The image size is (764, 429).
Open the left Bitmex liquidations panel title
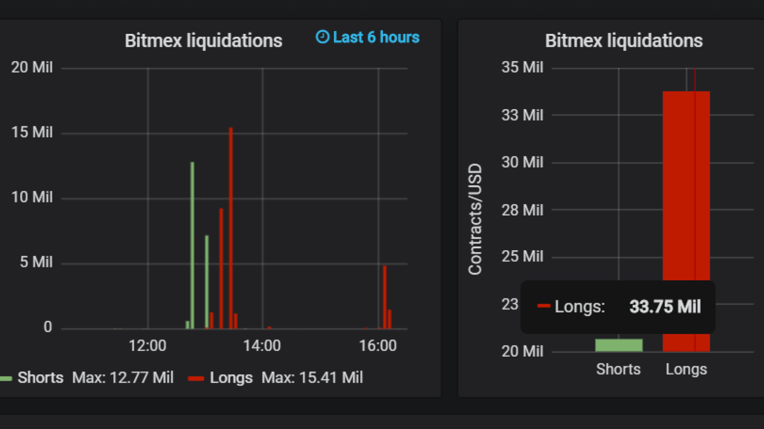[x=203, y=41]
